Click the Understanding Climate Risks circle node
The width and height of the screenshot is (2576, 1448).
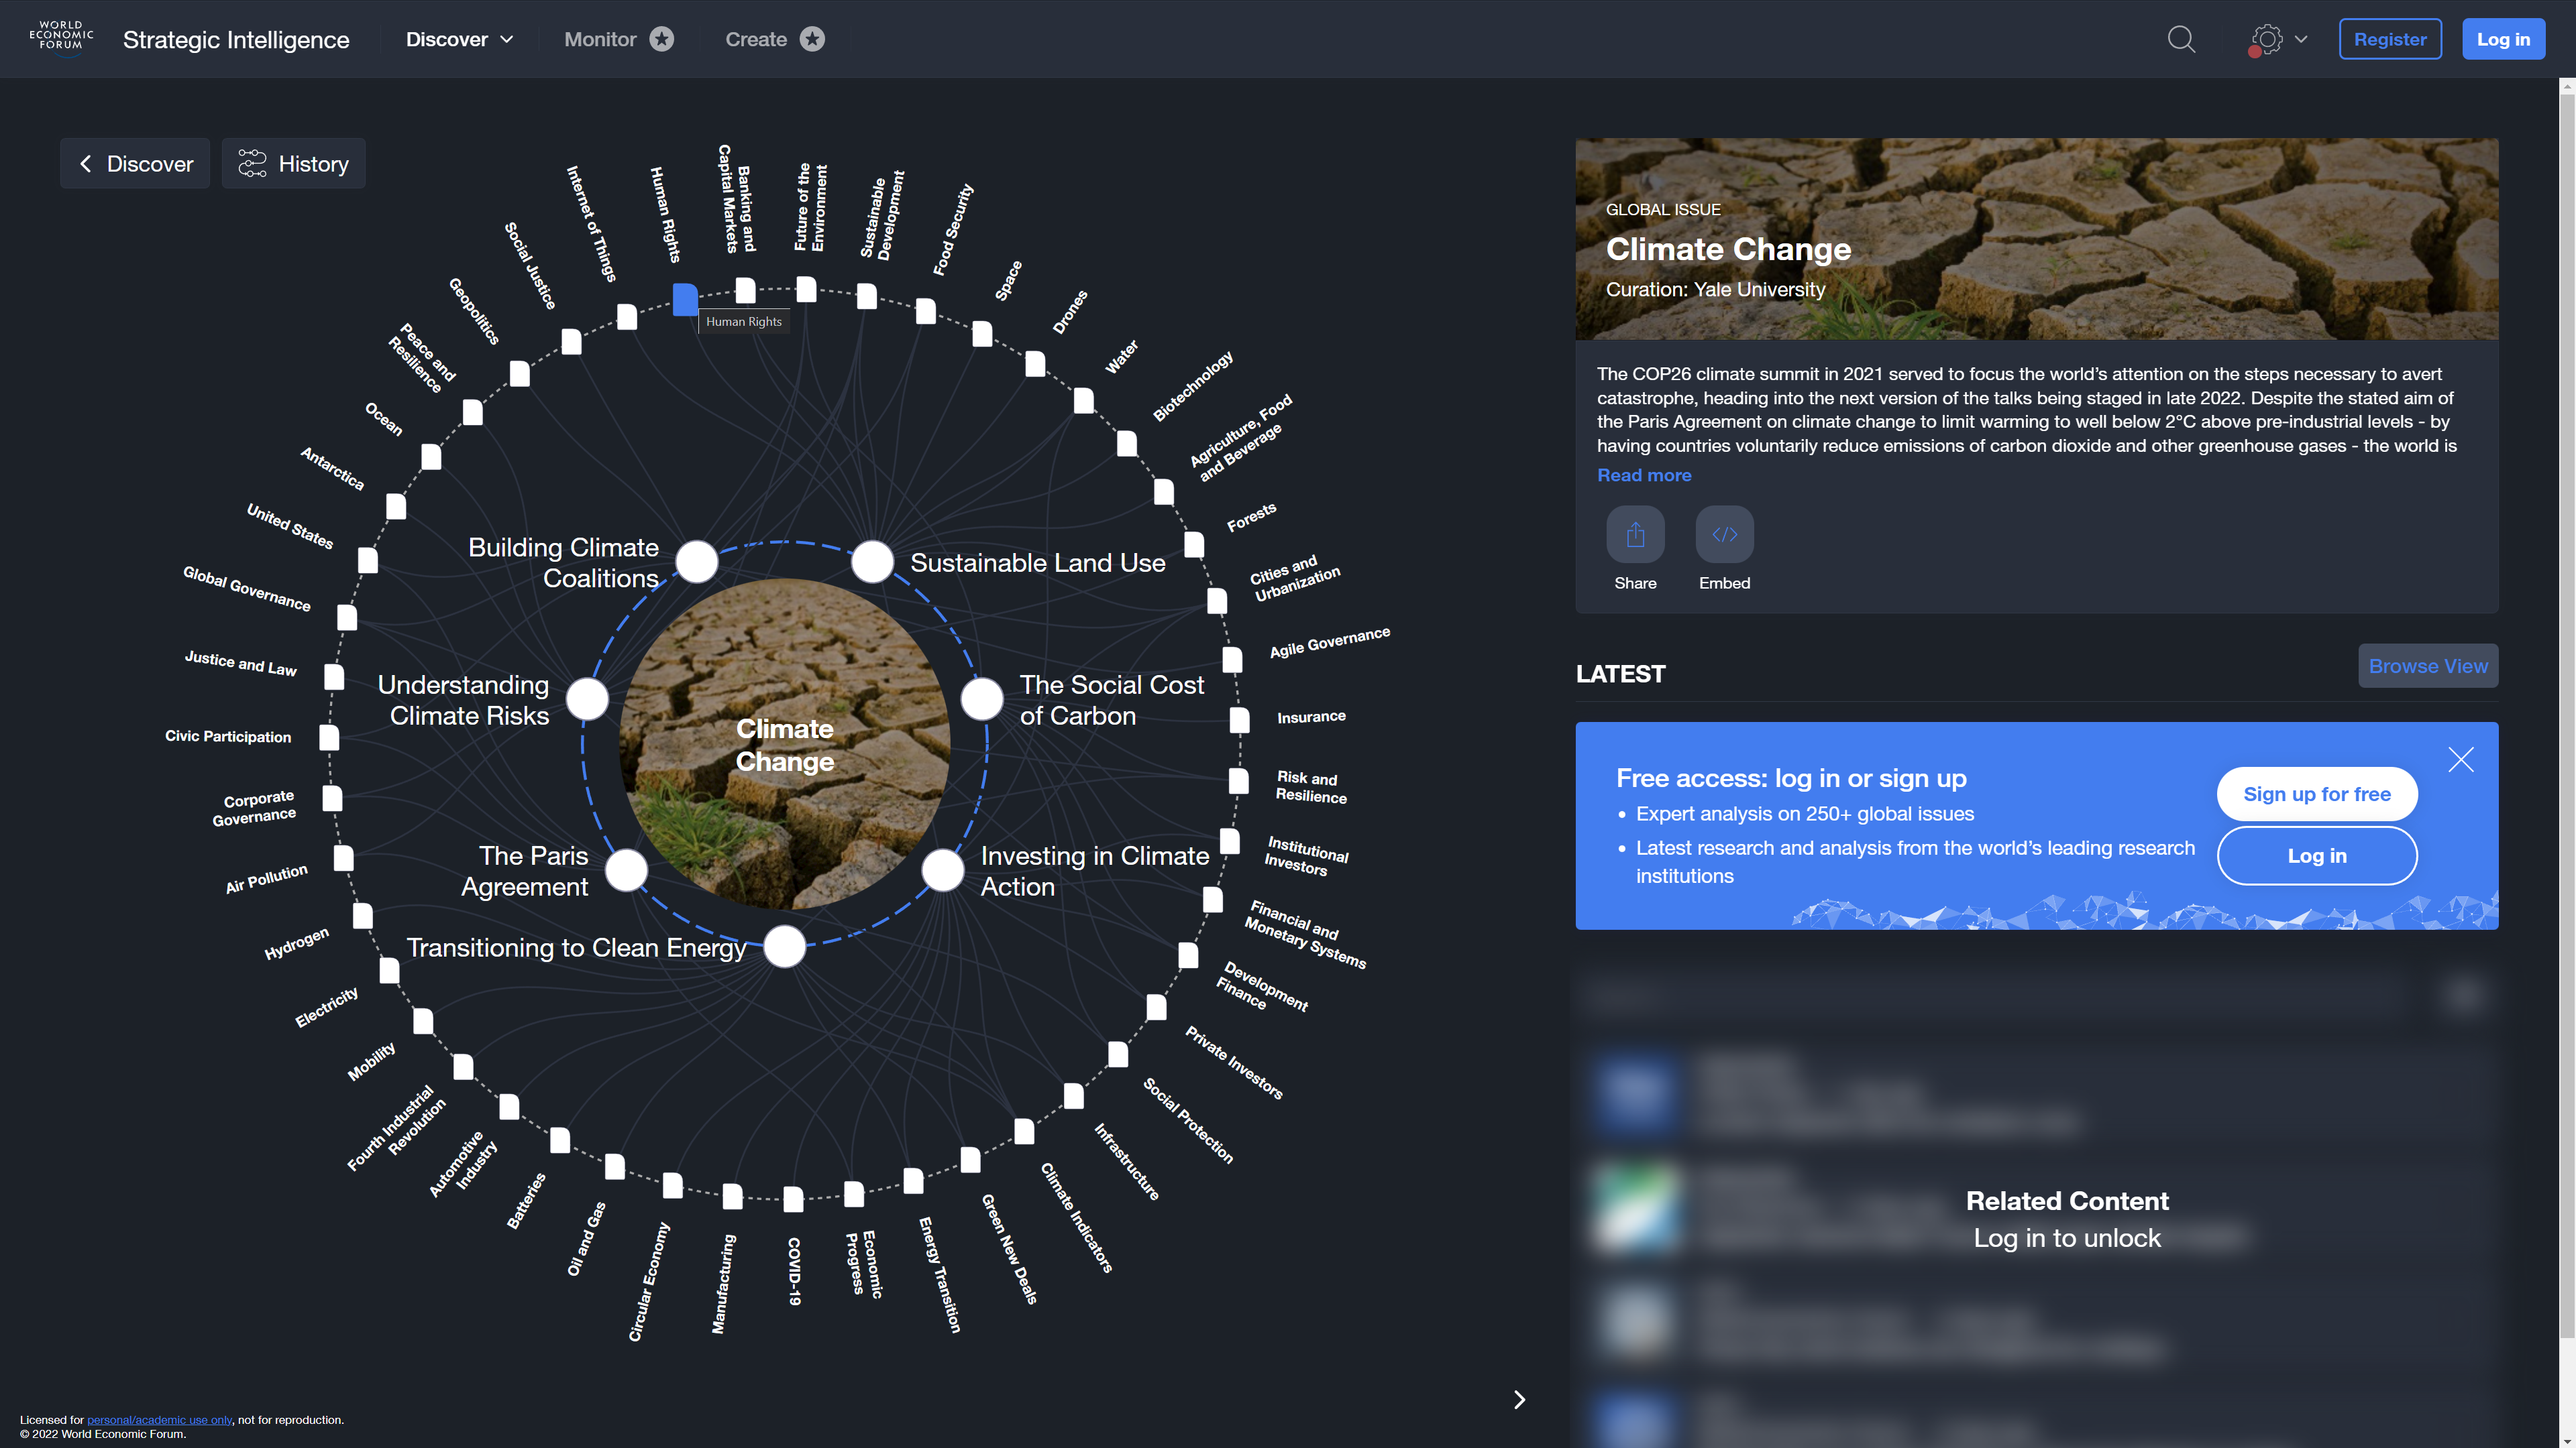click(x=587, y=699)
